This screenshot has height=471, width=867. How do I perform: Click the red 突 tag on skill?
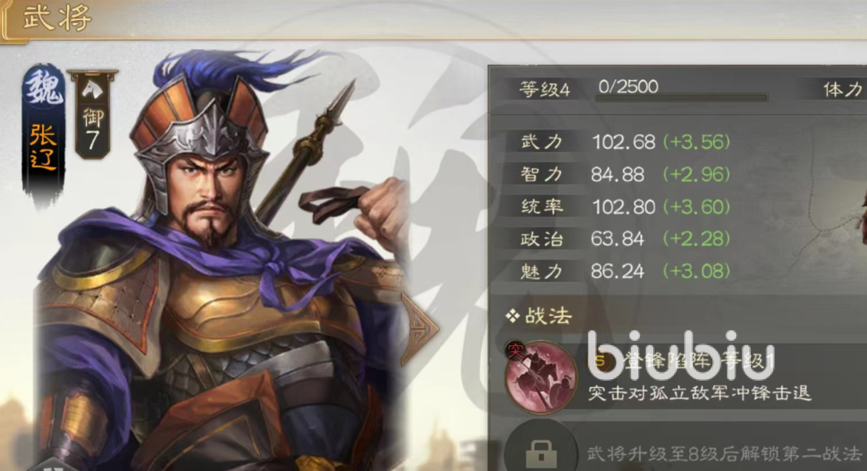(514, 350)
